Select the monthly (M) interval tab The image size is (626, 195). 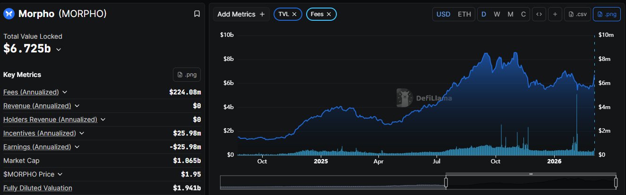click(510, 14)
